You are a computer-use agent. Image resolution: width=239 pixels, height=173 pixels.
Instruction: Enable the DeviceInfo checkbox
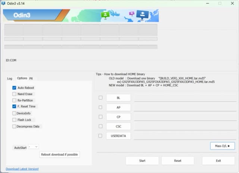point(14,113)
